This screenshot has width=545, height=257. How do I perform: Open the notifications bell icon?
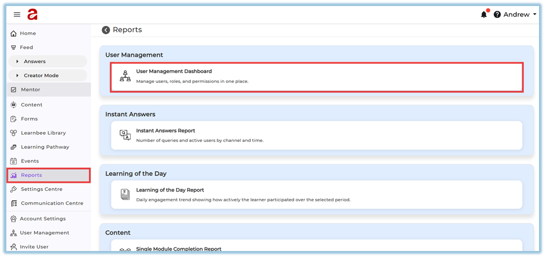484,15
